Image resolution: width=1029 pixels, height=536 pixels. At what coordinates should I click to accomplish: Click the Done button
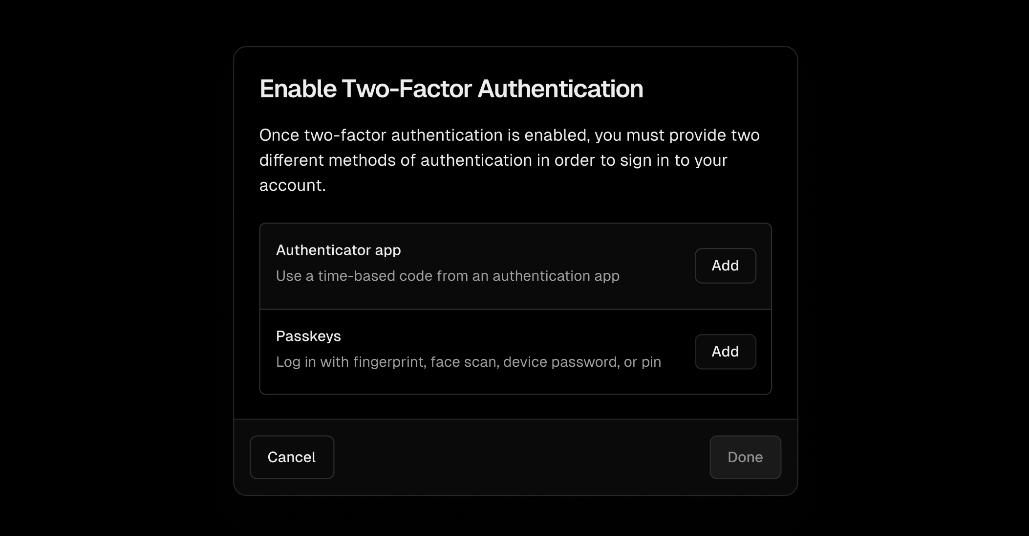coord(745,457)
